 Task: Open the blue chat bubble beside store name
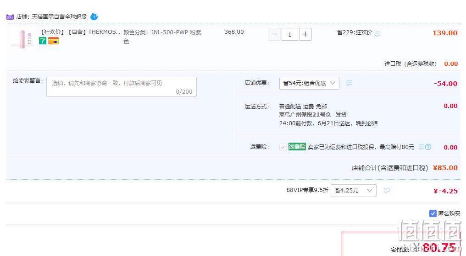pyautogui.click(x=94, y=16)
